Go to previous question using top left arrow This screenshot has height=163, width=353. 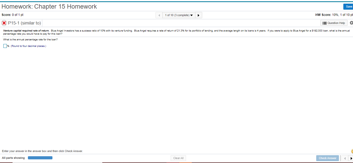pyautogui.click(x=159, y=15)
